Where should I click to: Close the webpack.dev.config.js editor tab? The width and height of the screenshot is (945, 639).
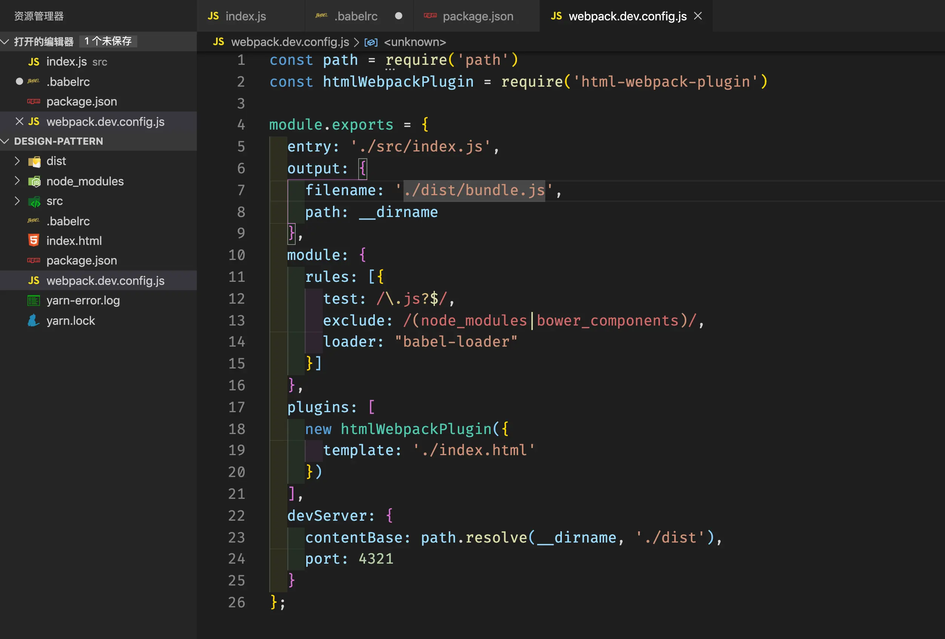[698, 16]
